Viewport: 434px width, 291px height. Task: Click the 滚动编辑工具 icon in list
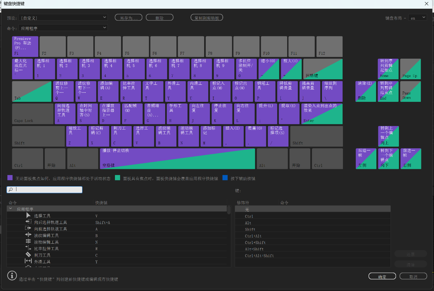click(x=28, y=241)
